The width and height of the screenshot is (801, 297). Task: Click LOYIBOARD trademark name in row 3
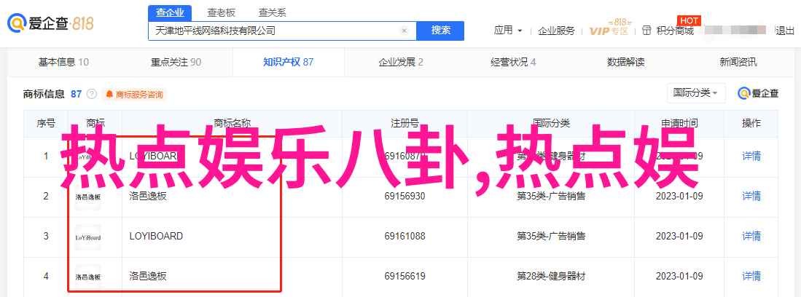click(x=156, y=237)
